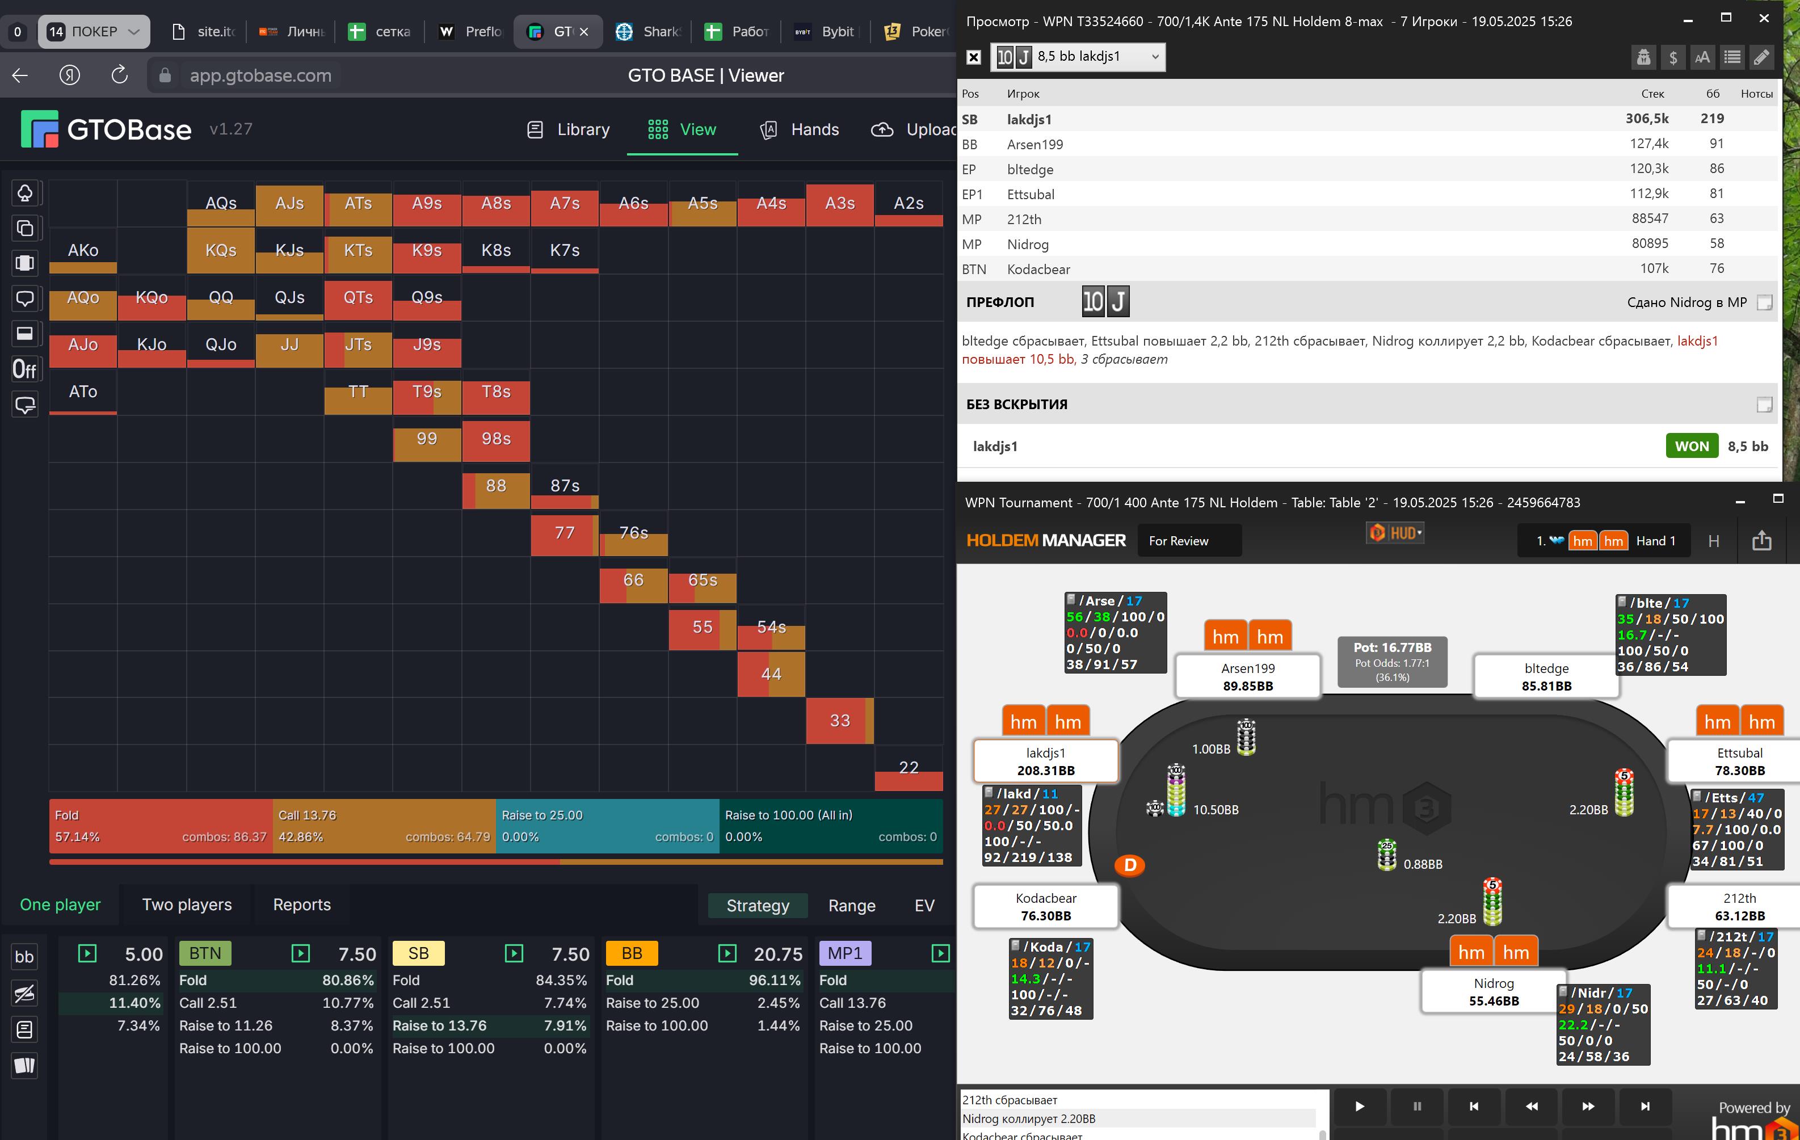Click the AKo cell in the hand matrix
Image resolution: width=1800 pixels, height=1140 pixels.
click(x=83, y=250)
